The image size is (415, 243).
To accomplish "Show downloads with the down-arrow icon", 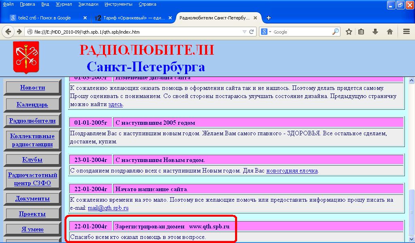I will point(375,32).
